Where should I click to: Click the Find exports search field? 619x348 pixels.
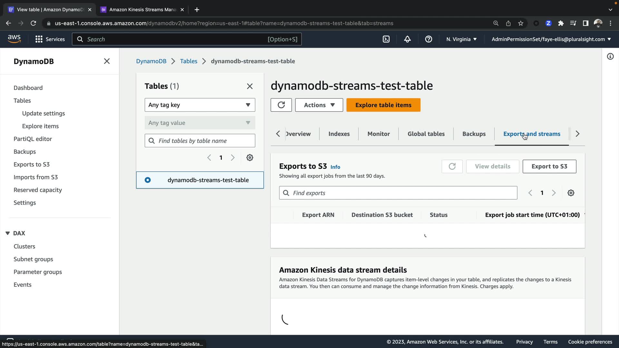click(x=398, y=193)
